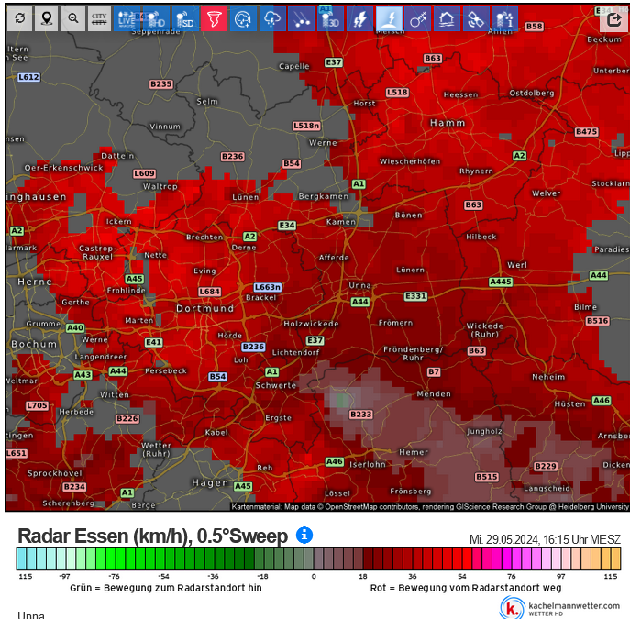Select the hail layer icon

(302, 18)
